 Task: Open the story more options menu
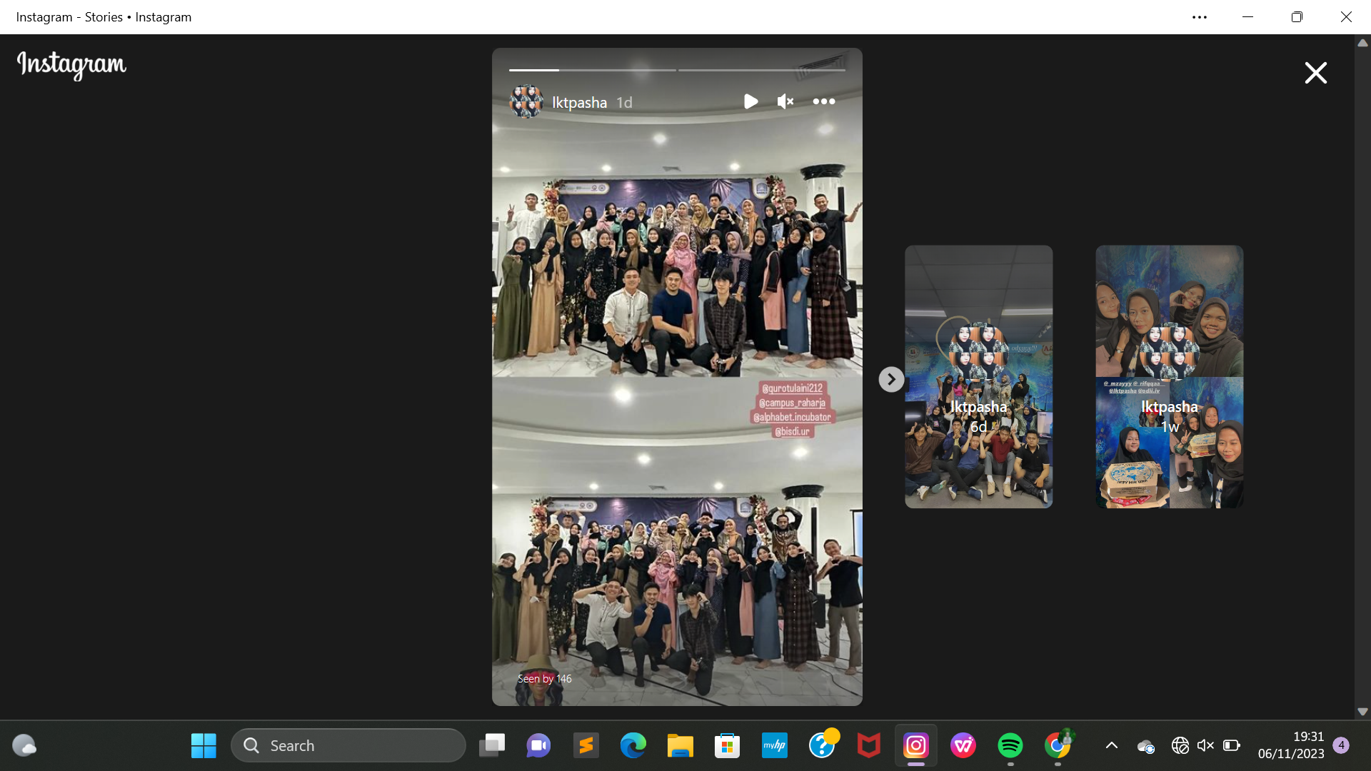click(824, 101)
